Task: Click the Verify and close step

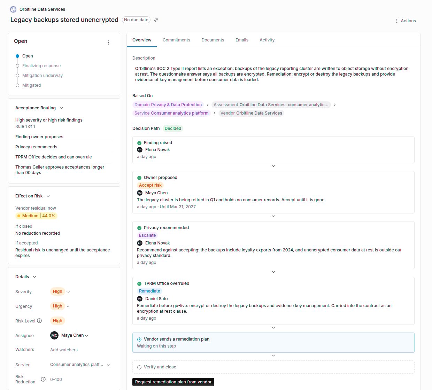Action: click(x=273, y=367)
